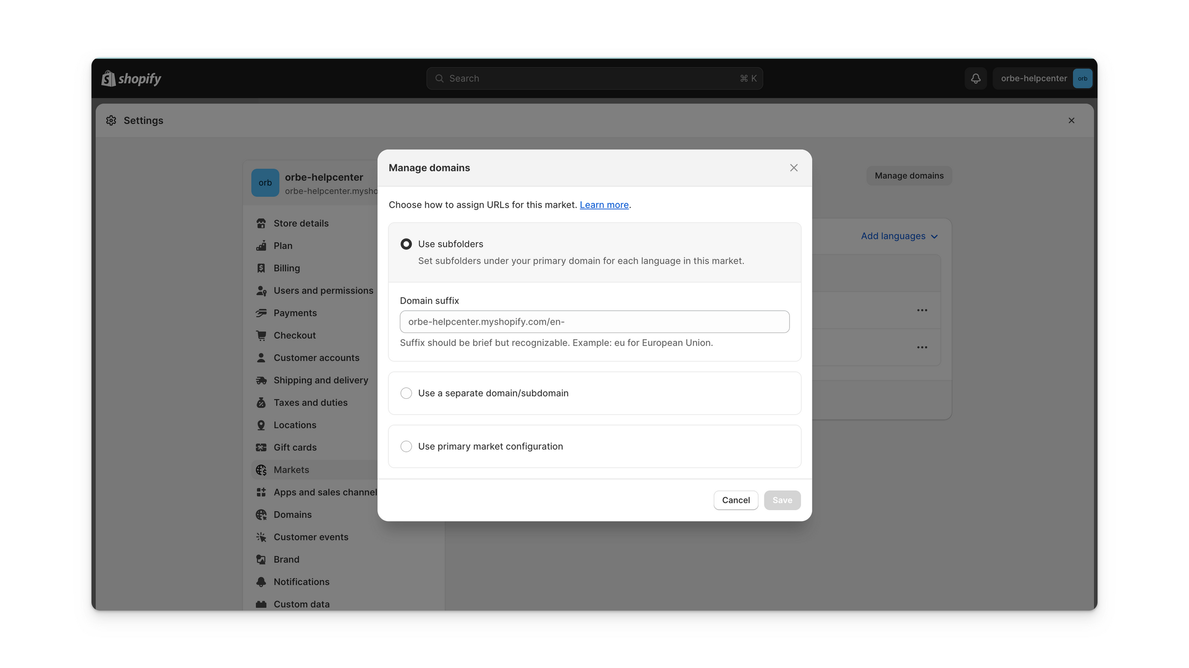Click the Domain suffix input field
Screen dimensions: 1189x668
(594, 322)
